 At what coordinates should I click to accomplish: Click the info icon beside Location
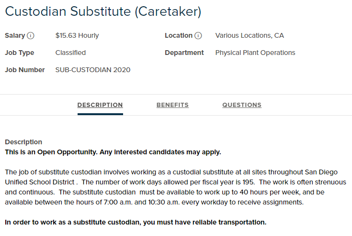click(x=198, y=36)
